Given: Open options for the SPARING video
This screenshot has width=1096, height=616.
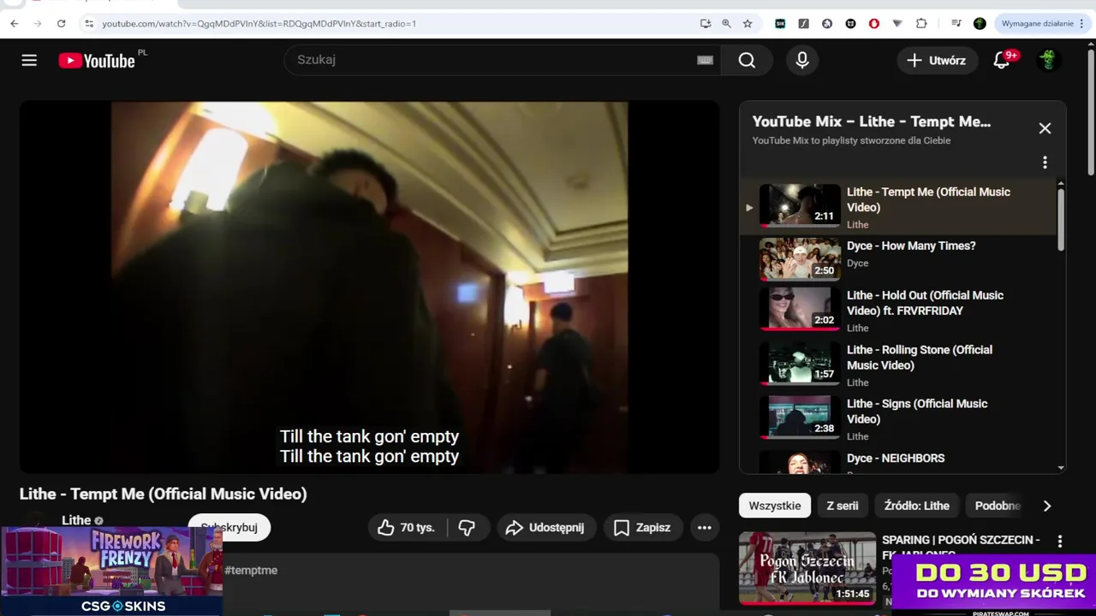Looking at the screenshot, I should pos(1060,542).
